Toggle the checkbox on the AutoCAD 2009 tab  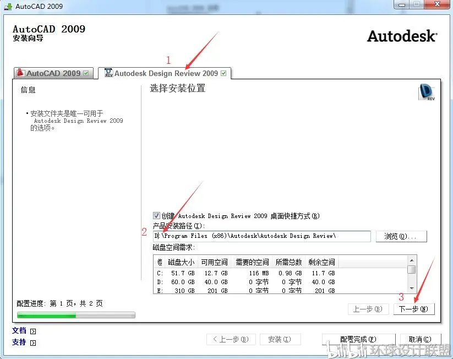86,73
